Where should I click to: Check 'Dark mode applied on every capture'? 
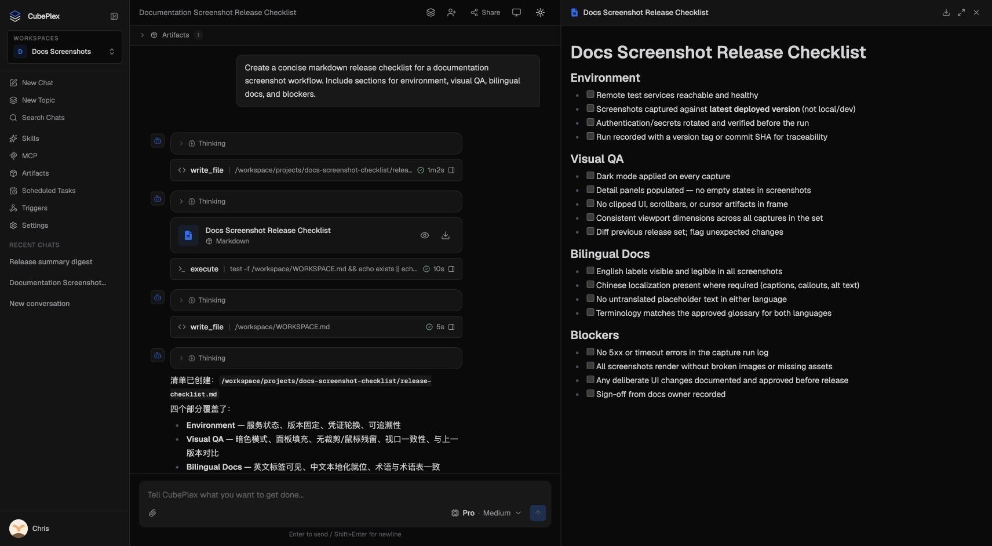(x=590, y=176)
